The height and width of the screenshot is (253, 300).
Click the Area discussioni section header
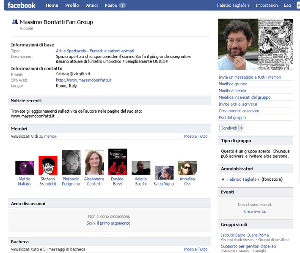pos(110,204)
